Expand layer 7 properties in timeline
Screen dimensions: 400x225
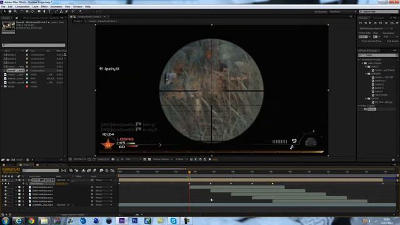(x=16, y=204)
